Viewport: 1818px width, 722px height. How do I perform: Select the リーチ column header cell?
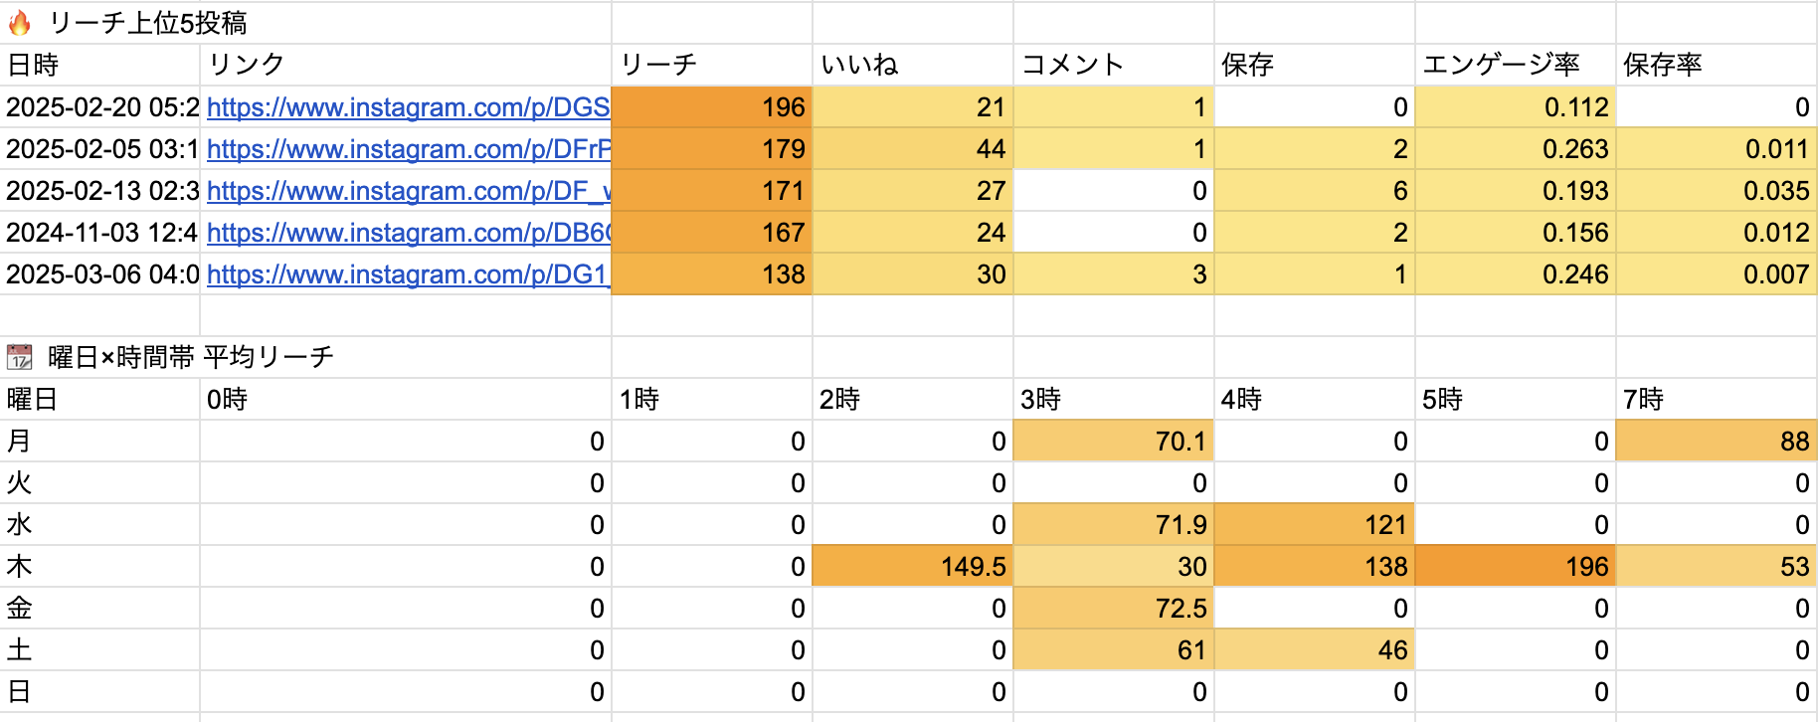711,65
